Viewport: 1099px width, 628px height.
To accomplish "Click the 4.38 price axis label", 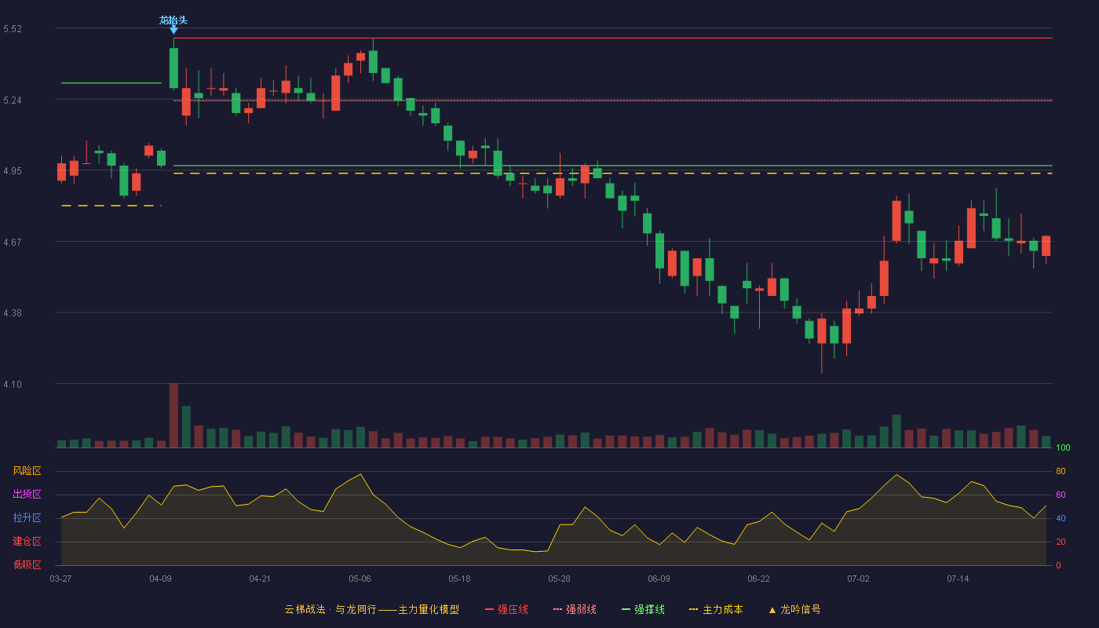I will 13,312.
